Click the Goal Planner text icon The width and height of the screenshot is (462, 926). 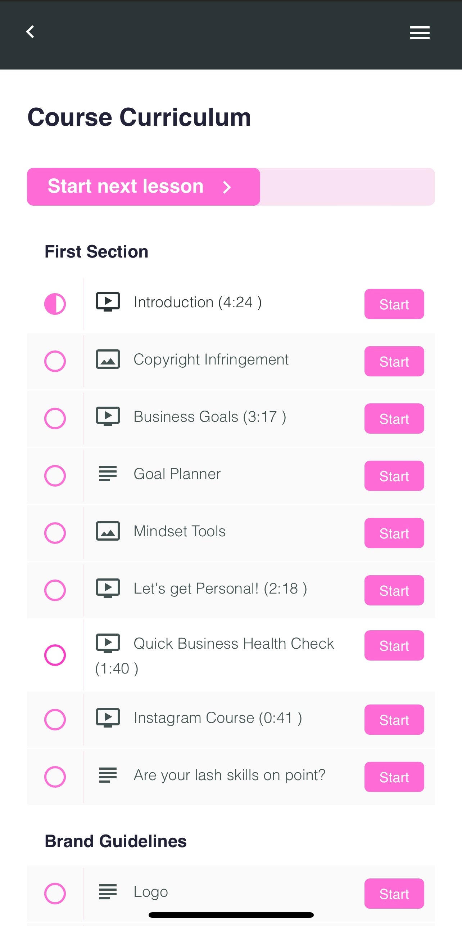coord(108,474)
